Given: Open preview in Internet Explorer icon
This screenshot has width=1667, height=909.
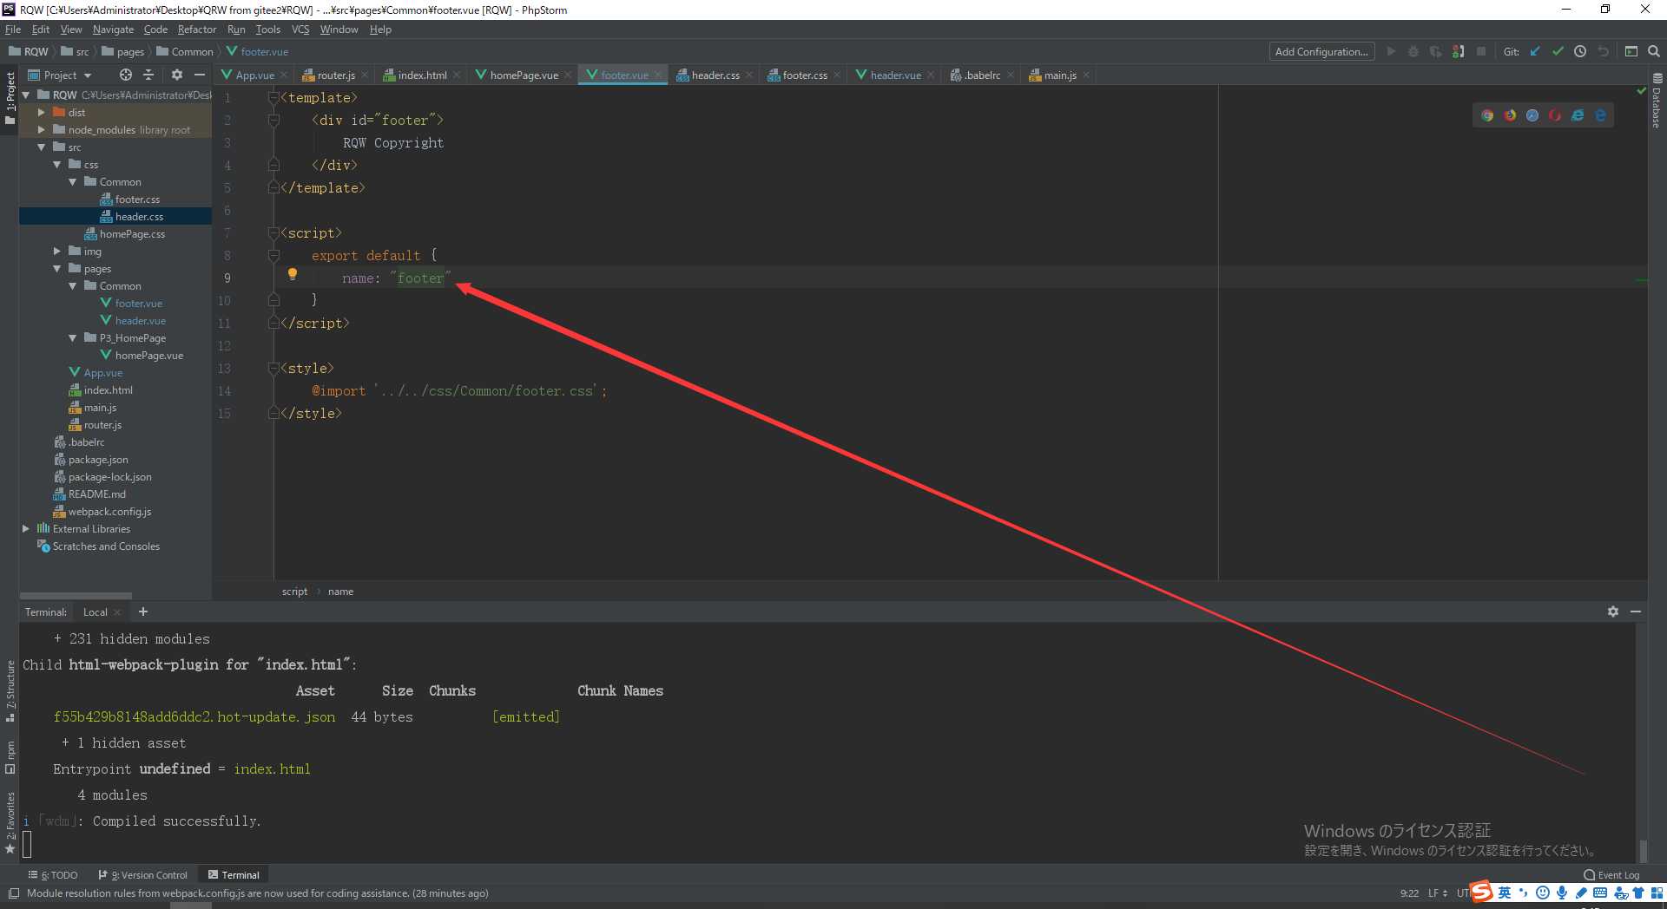Looking at the screenshot, I should click(x=1578, y=115).
